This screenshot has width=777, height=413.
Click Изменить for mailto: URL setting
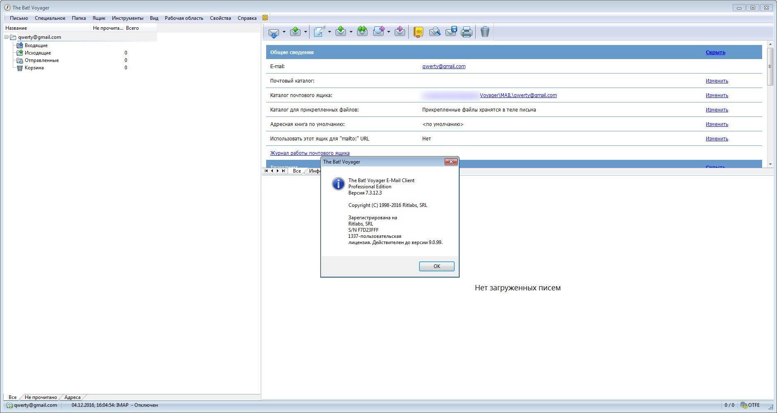click(x=717, y=139)
